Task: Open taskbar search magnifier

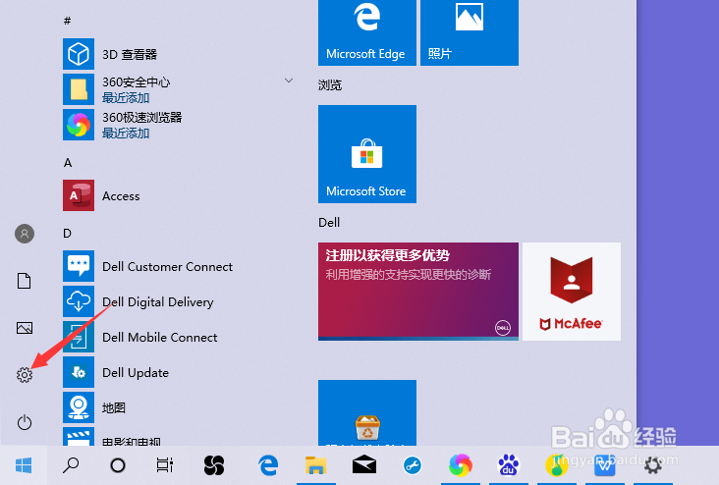Action: pyautogui.click(x=71, y=465)
